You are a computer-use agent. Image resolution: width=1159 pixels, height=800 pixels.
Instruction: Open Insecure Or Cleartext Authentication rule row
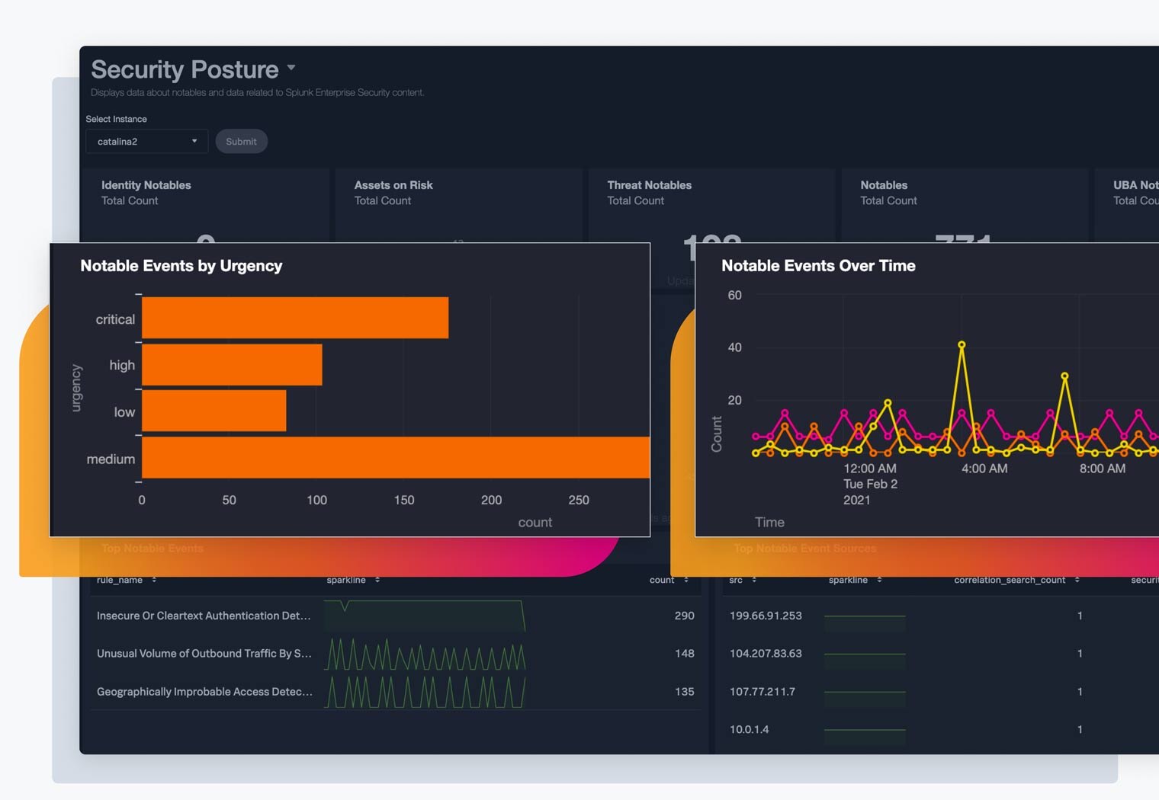tap(204, 616)
